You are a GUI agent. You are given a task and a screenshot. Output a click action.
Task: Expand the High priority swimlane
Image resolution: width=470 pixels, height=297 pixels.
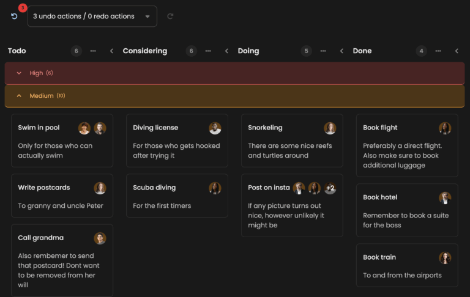[19, 73]
